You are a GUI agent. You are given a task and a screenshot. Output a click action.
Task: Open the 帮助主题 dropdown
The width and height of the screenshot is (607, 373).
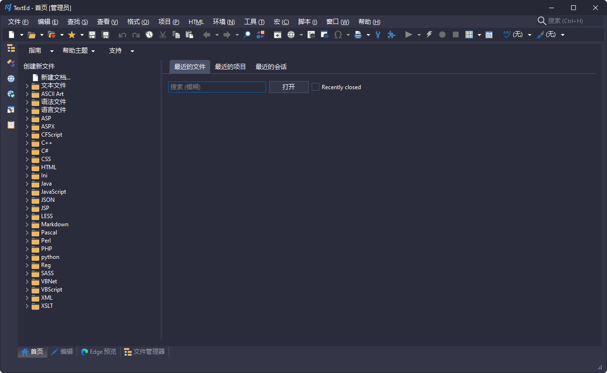79,51
